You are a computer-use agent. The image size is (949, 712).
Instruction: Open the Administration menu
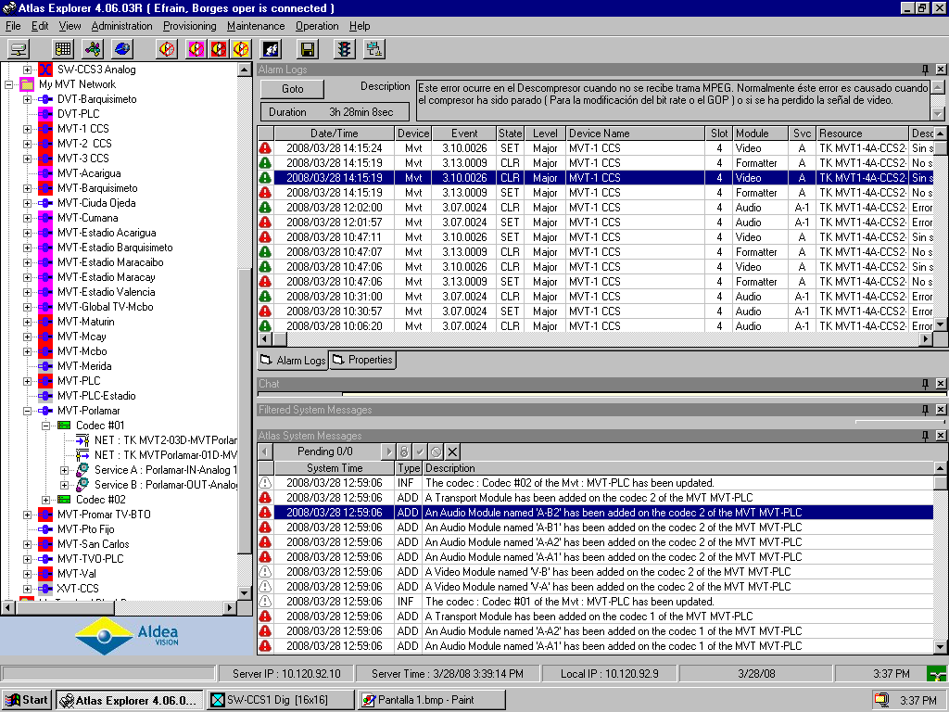(121, 26)
